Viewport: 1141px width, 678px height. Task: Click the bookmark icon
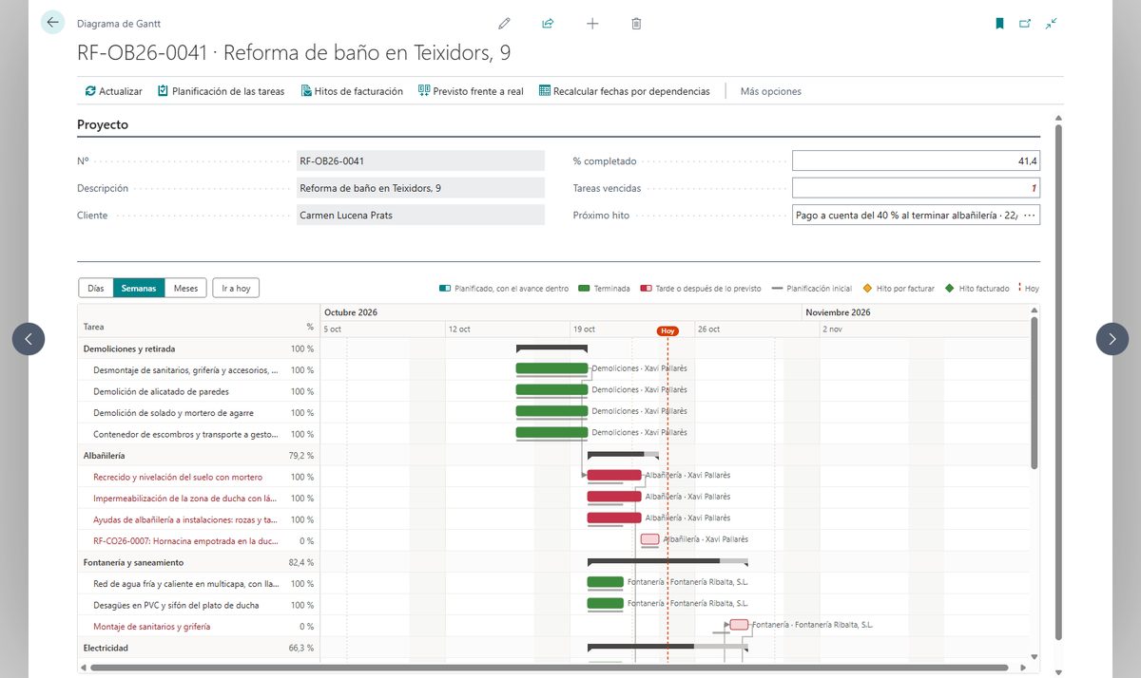click(x=999, y=24)
